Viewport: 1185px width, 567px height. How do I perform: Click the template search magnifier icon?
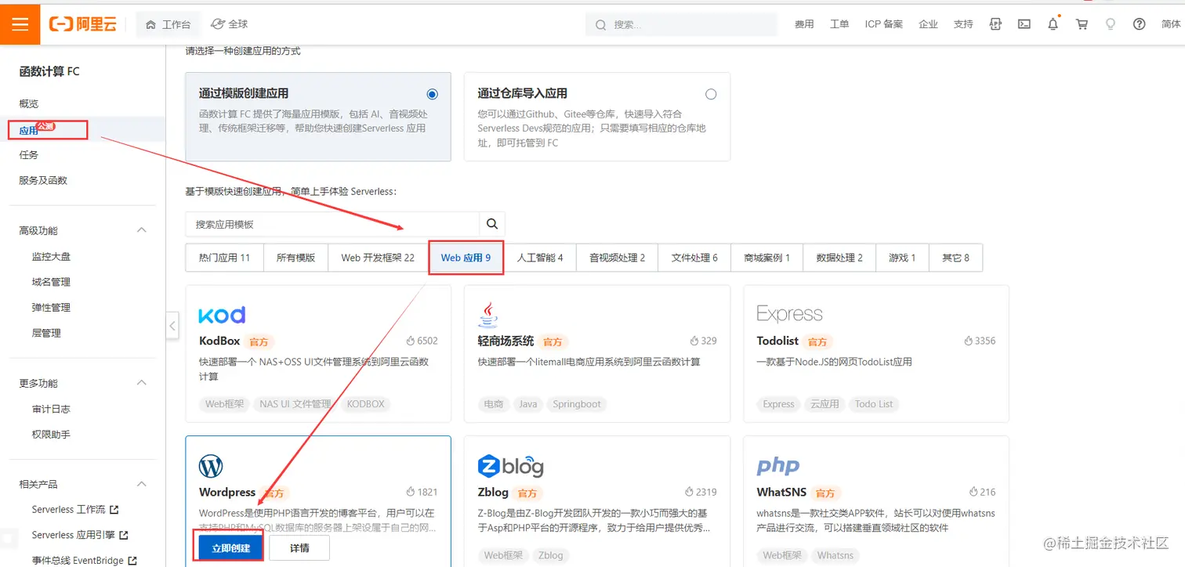(492, 223)
